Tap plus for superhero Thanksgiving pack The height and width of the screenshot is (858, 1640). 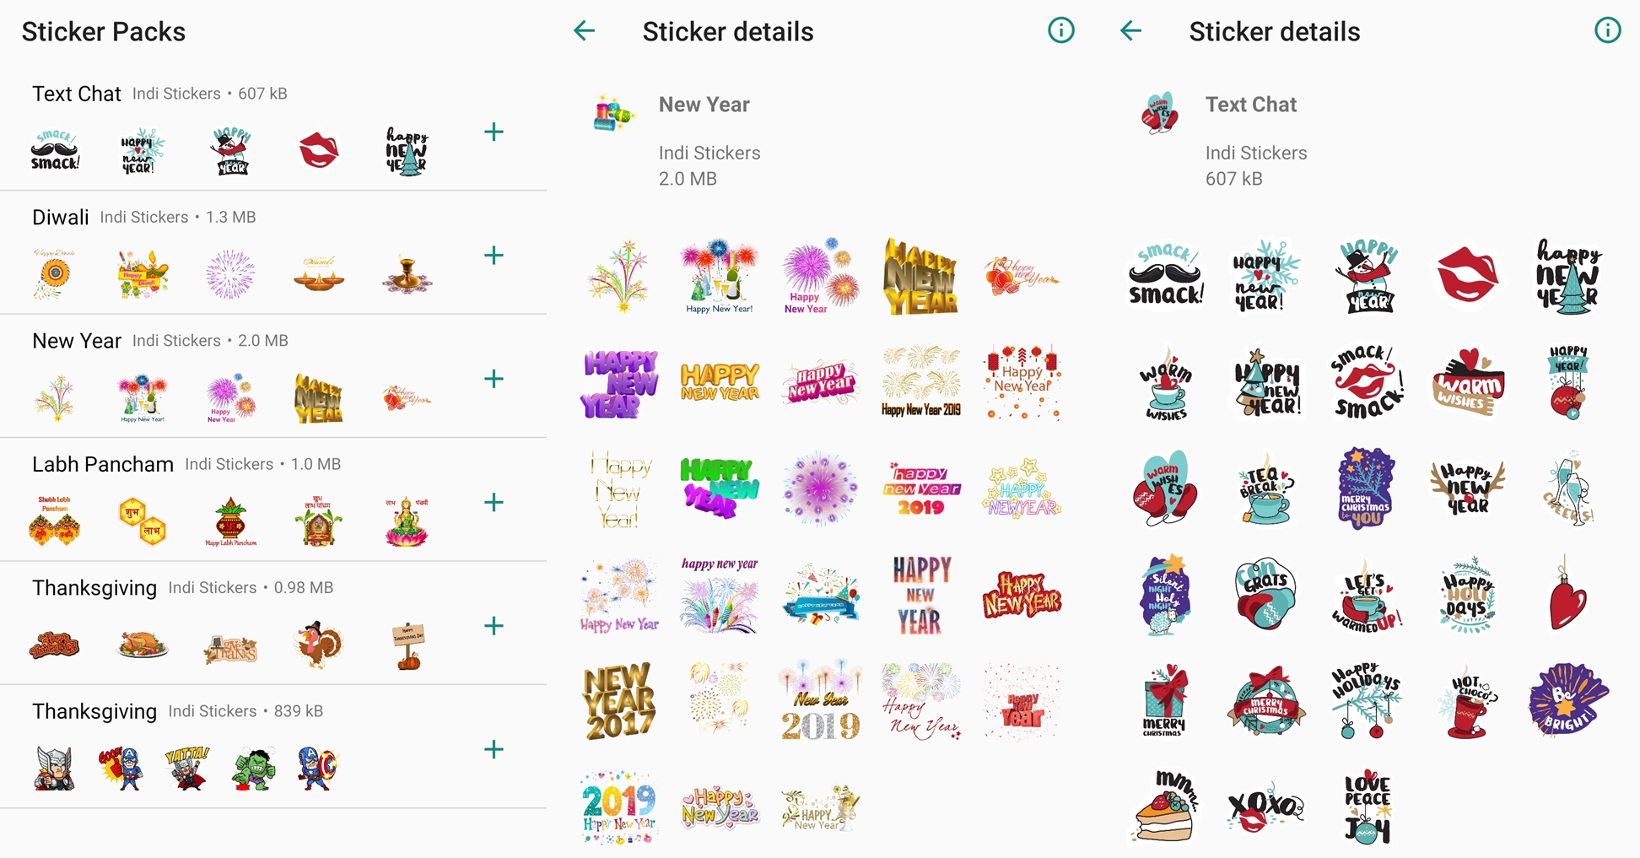pyautogui.click(x=494, y=749)
